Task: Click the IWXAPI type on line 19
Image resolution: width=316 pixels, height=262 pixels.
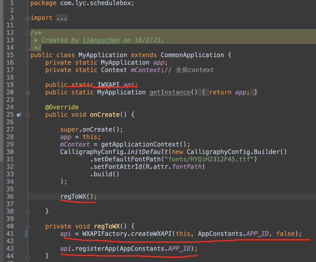Action: [109, 84]
